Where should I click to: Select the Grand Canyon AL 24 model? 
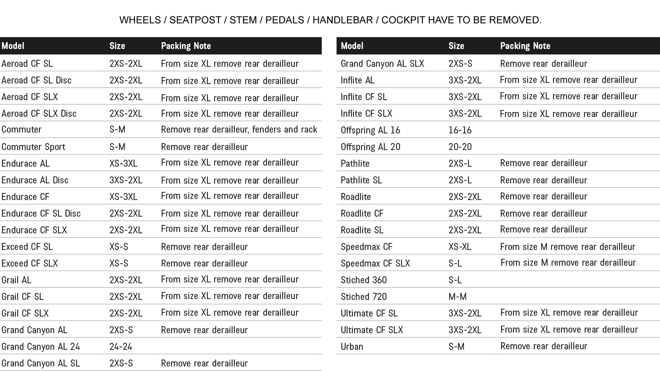coord(41,347)
